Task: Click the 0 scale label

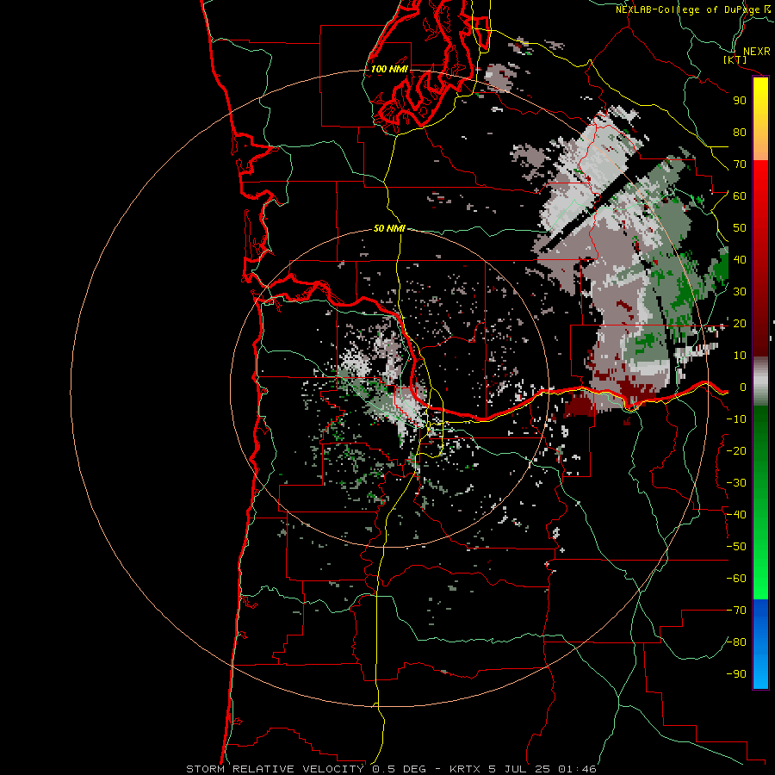Action: point(742,387)
